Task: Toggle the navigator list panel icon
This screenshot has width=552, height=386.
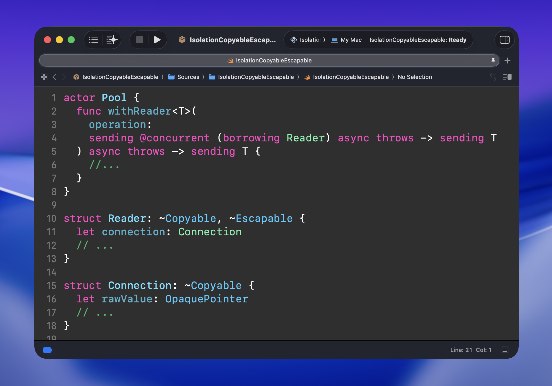Action: [93, 40]
